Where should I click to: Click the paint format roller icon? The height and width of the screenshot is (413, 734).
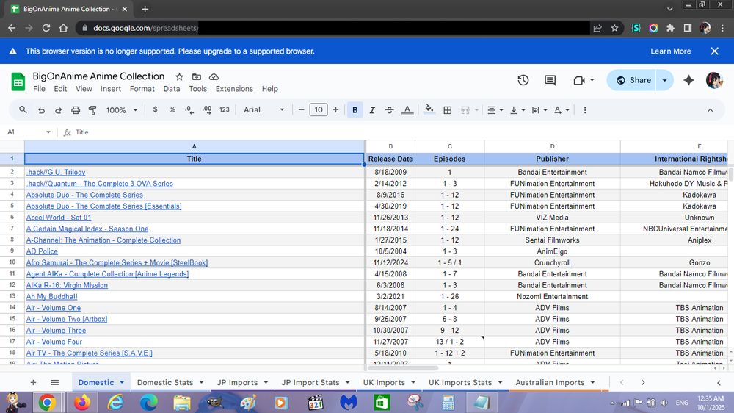point(92,110)
